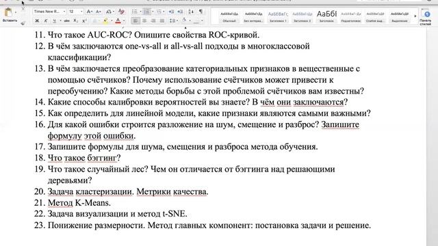
Task: Click the Sort icon
Action: (x=191, y=12)
